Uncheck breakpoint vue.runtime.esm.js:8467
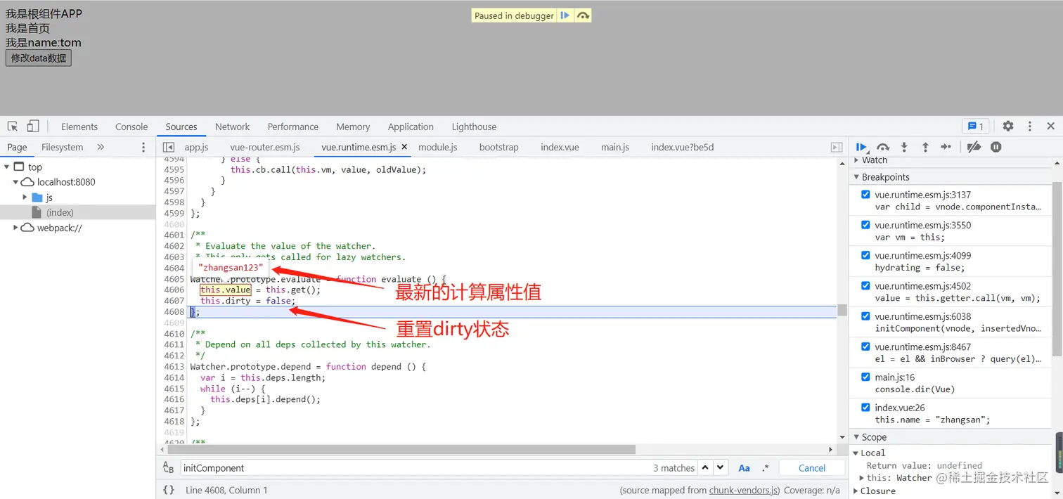The image size is (1063, 499). pos(865,346)
